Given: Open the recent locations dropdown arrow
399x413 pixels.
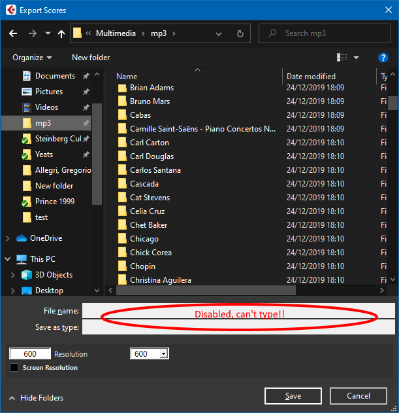Looking at the screenshot, I should (48, 33).
